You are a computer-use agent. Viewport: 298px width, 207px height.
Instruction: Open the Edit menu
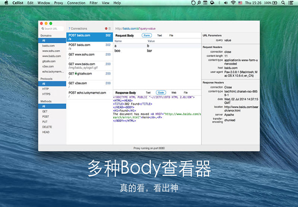[x=30, y=3]
